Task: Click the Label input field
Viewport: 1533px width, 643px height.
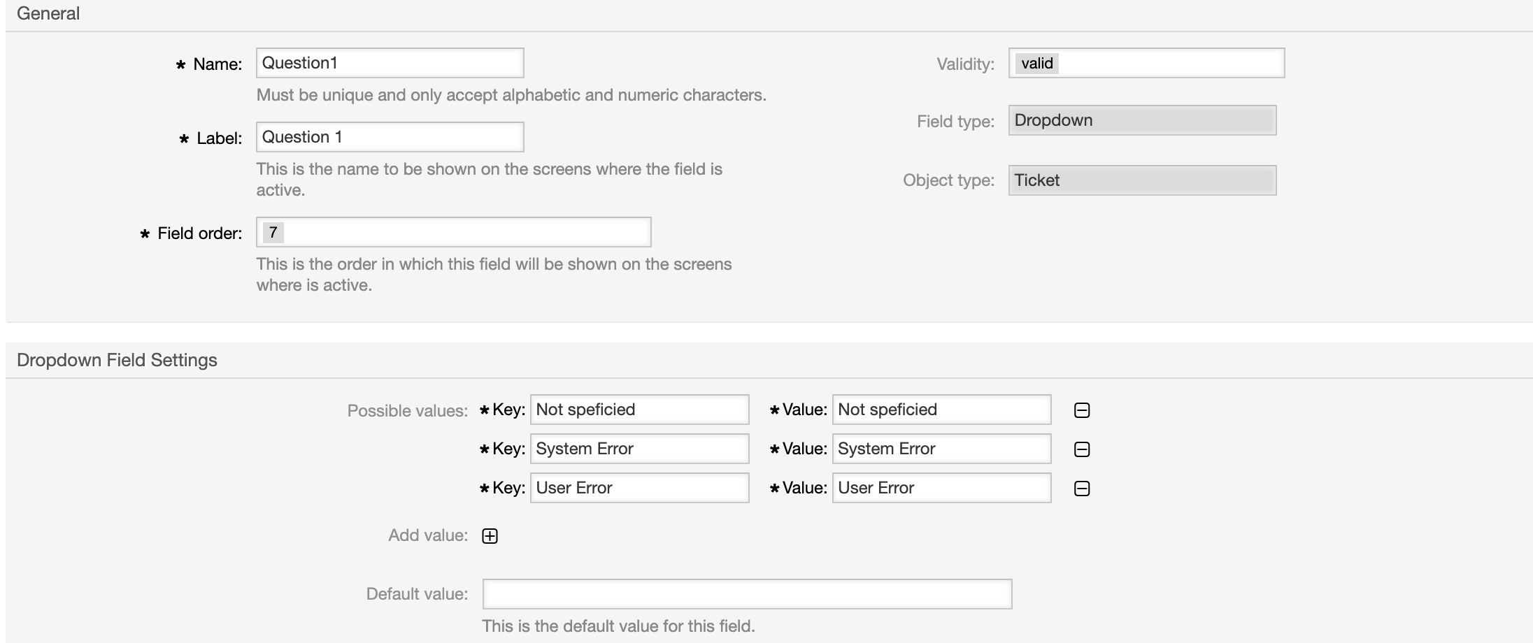Action: click(390, 137)
